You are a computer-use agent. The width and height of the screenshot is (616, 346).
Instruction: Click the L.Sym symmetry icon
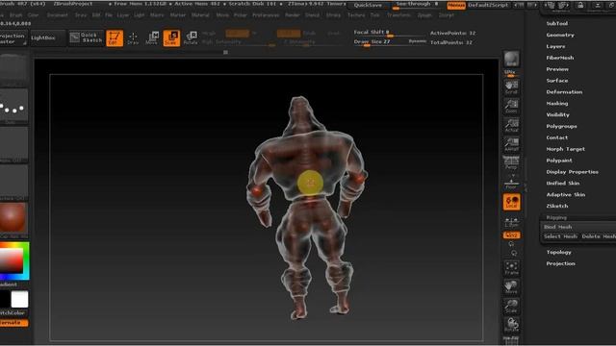(x=511, y=222)
